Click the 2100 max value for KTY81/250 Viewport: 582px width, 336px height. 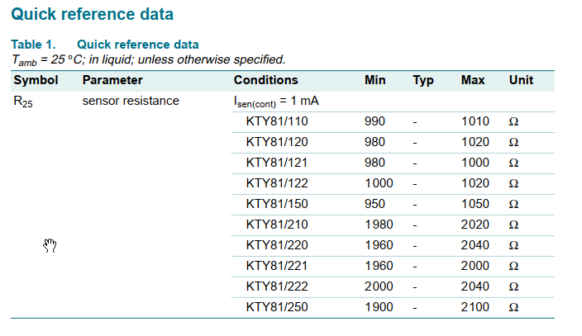[475, 307]
